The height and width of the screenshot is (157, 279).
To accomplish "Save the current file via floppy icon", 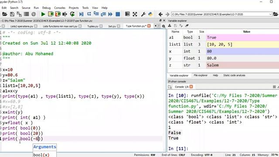I will (12, 14).
